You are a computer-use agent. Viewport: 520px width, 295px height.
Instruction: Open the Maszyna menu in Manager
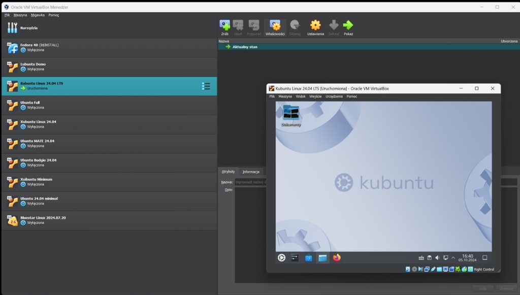[x=20, y=15]
